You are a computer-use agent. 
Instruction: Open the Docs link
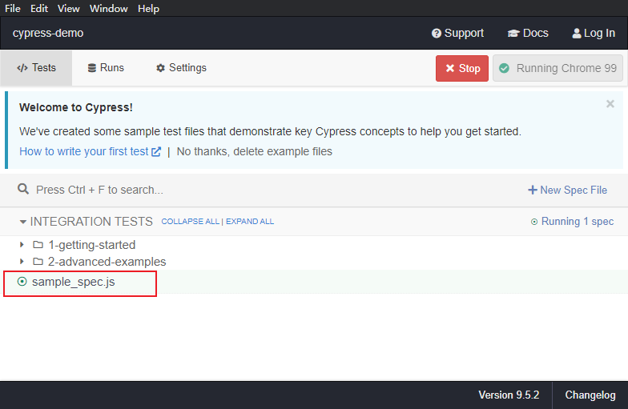pyautogui.click(x=528, y=33)
